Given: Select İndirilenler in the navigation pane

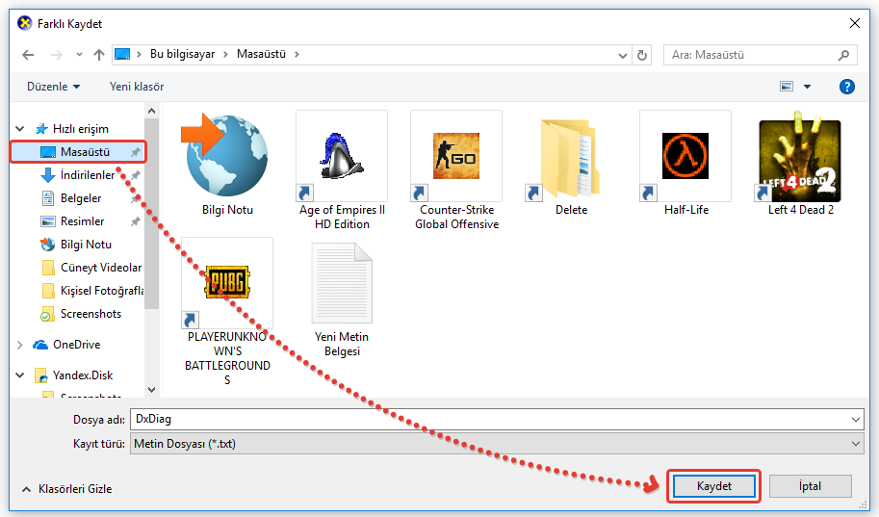Looking at the screenshot, I should [87, 175].
